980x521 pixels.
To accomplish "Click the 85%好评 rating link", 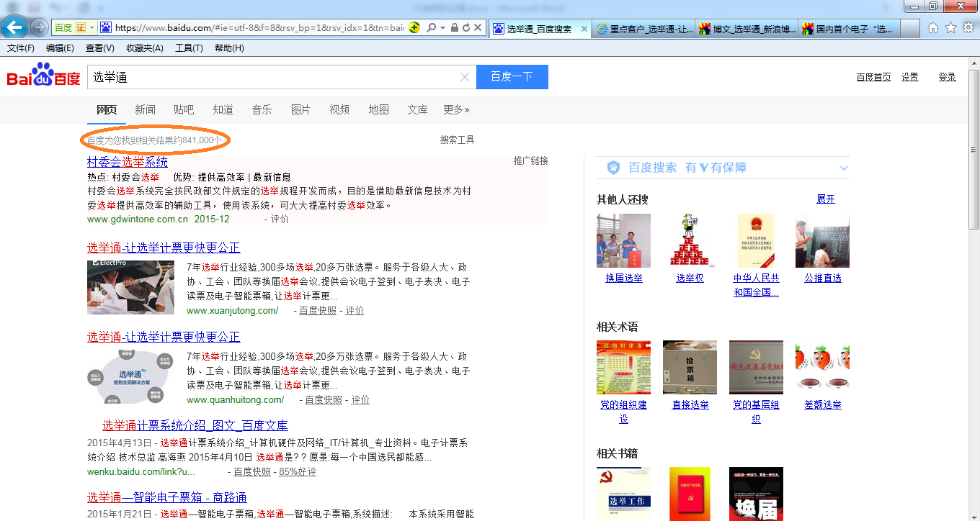I will tap(298, 471).
